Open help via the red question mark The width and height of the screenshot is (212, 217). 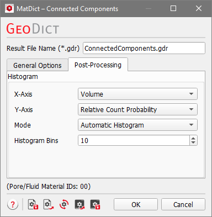click(13, 204)
